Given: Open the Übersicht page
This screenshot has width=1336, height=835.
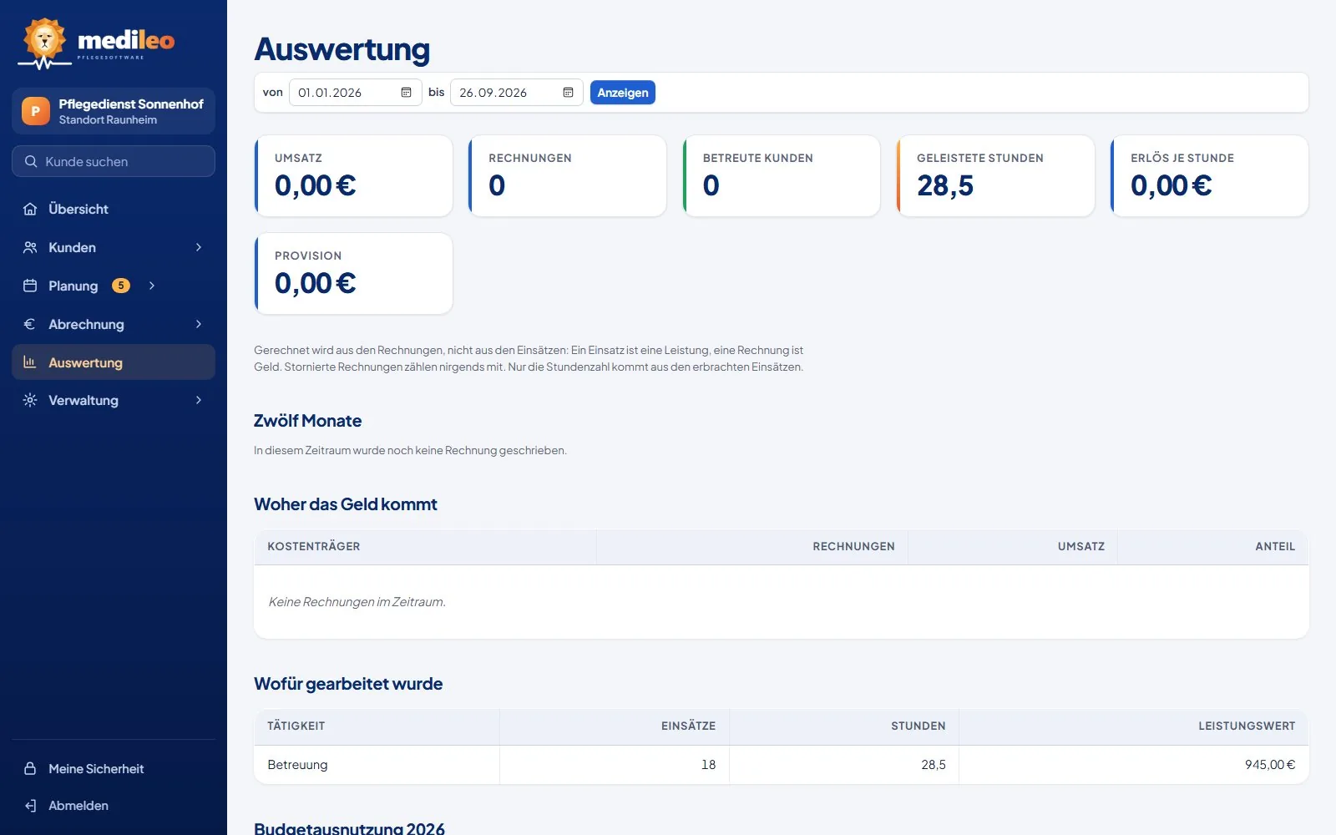Looking at the screenshot, I should (x=114, y=209).
